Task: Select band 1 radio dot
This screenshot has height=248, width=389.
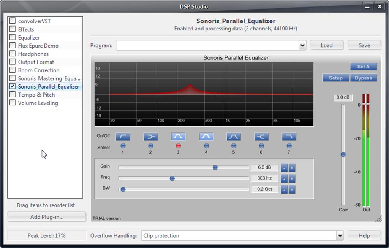Action: [x=123, y=146]
